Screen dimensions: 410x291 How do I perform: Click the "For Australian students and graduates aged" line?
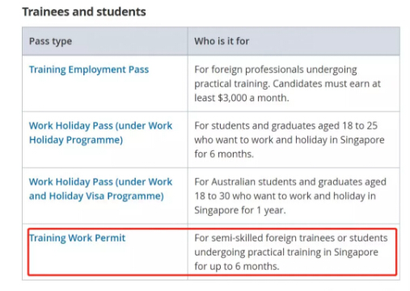click(x=290, y=182)
